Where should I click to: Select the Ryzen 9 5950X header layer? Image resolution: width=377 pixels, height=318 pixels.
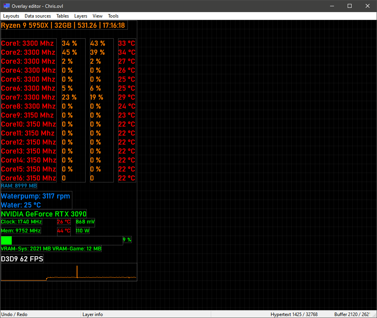pyautogui.click(x=64, y=25)
